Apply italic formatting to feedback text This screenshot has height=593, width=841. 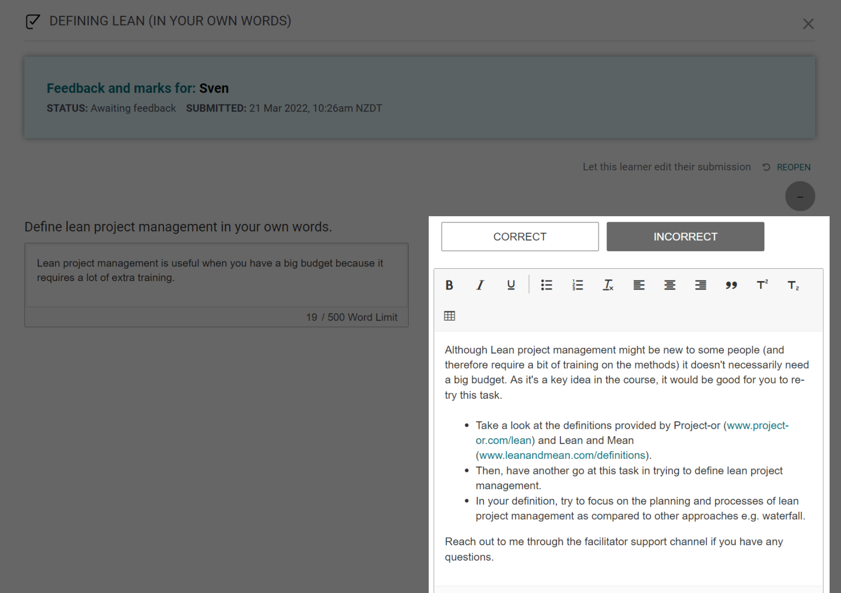(480, 285)
